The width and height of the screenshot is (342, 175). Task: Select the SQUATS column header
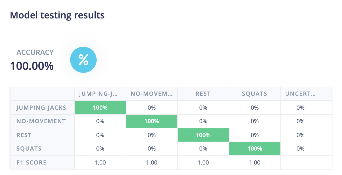pyautogui.click(x=255, y=94)
